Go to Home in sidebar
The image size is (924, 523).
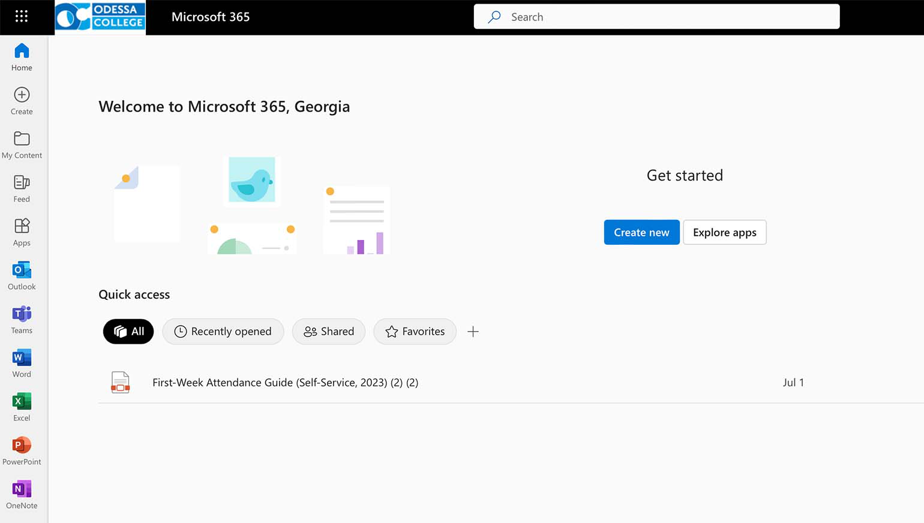coord(22,58)
